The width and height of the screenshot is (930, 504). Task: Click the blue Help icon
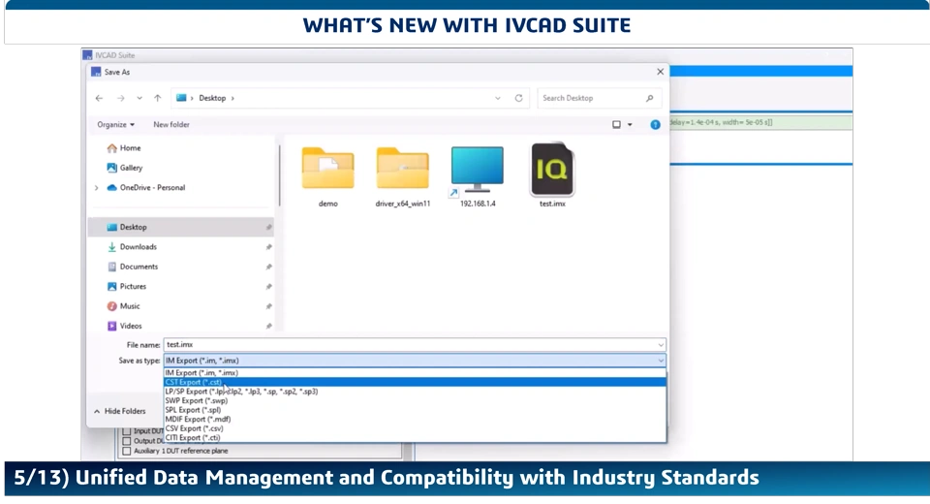coord(655,125)
